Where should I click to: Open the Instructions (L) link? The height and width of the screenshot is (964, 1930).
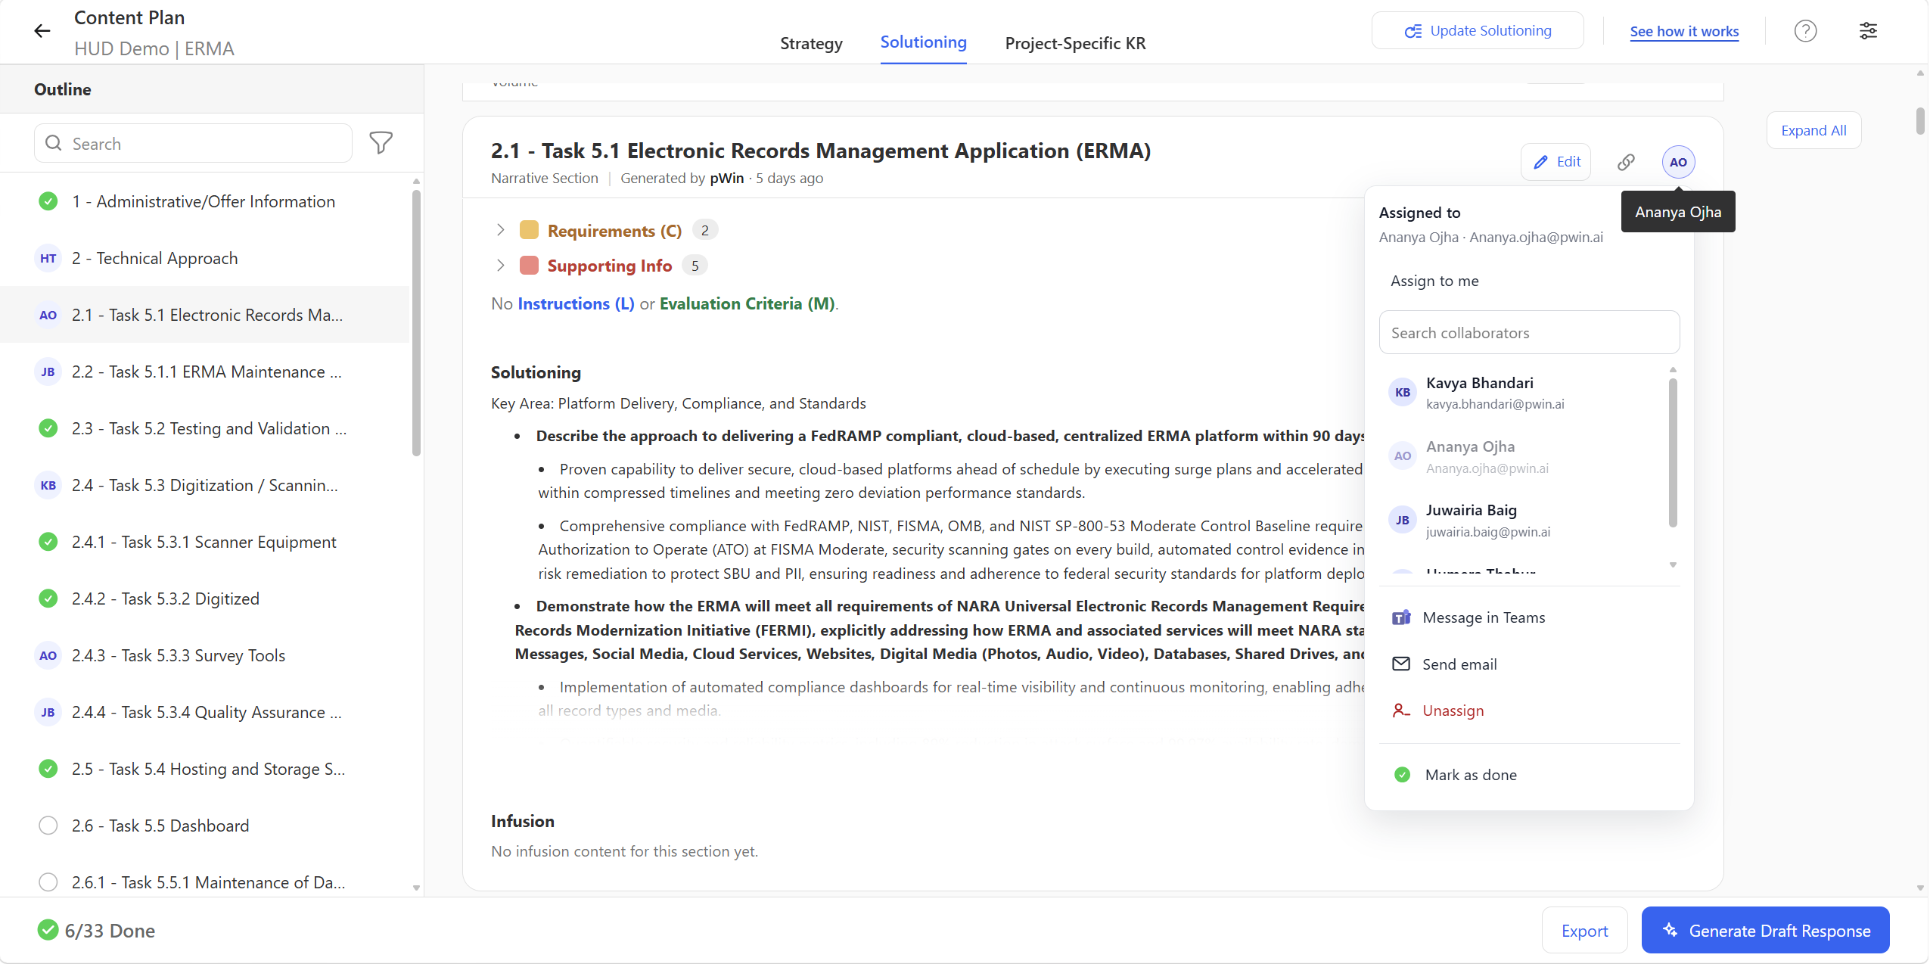point(576,303)
